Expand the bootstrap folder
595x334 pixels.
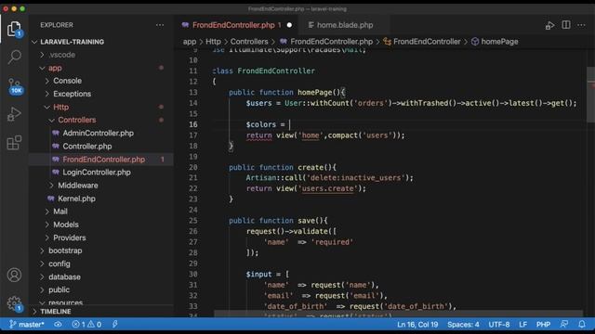click(x=42, y=250)
